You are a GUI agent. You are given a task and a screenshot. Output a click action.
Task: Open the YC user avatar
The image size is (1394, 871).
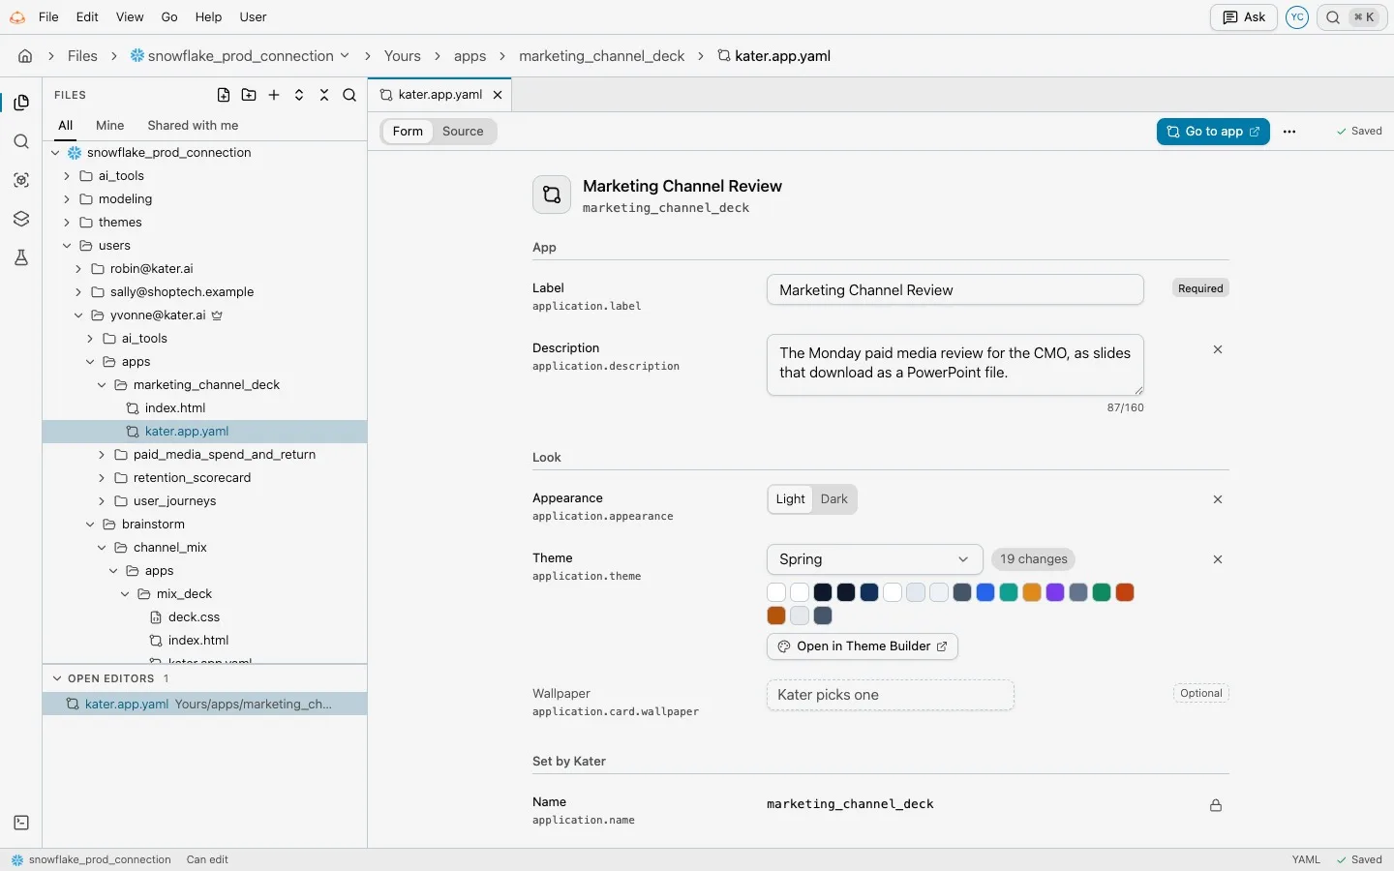coord(1297,17)
